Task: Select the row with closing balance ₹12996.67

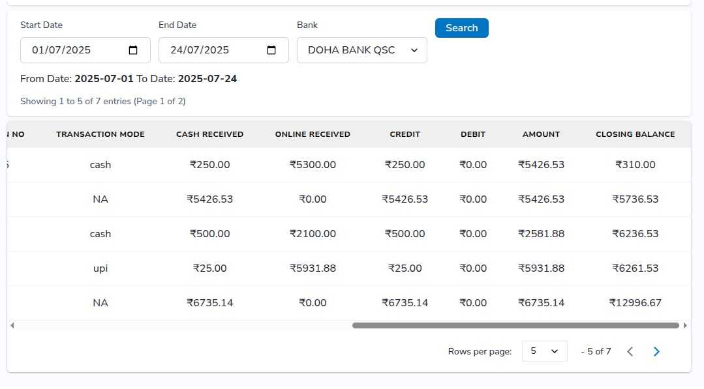Action: pyautogui.click(x=635, y=303)
